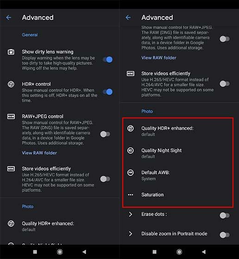Tap the back arrow on right Advanced screen
This screenshot has width=239, height=259.
[x=128, y=18]
